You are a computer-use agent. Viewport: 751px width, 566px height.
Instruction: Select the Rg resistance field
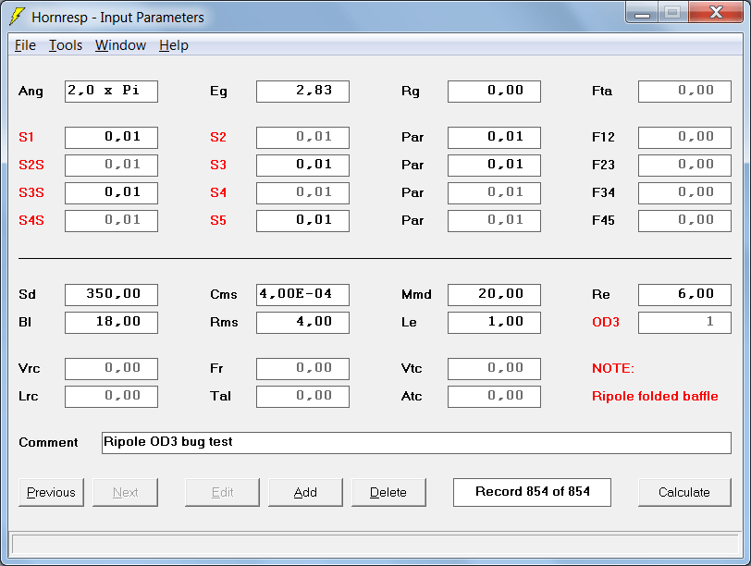coord(494,92)
